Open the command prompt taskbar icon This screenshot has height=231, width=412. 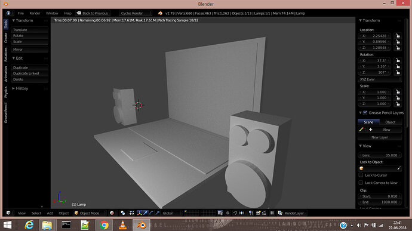pyautogui.click(x=66, y=225)
